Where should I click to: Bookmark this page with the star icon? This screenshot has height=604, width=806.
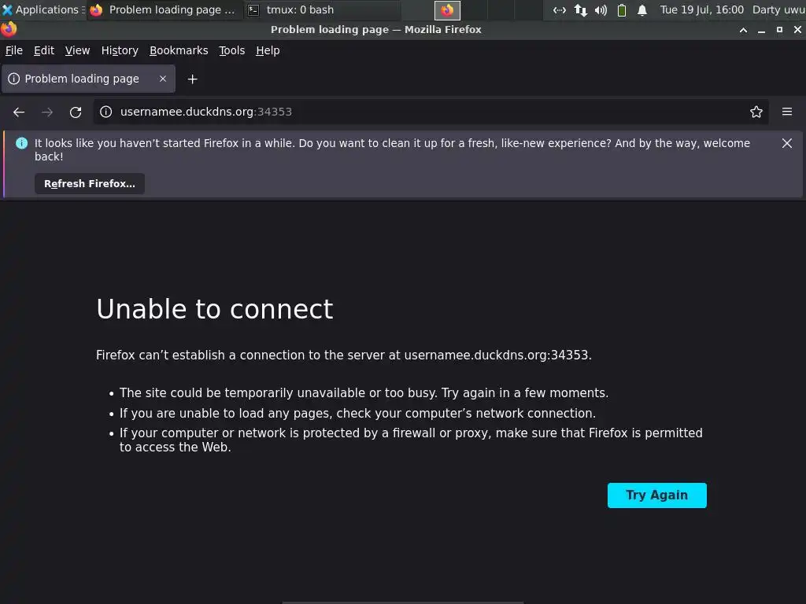click(x=756, y=112)
